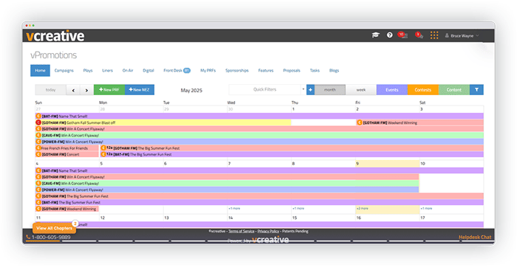517x267 pixels.
Task: Open the Digital tab
Action: tap(148, 71)
